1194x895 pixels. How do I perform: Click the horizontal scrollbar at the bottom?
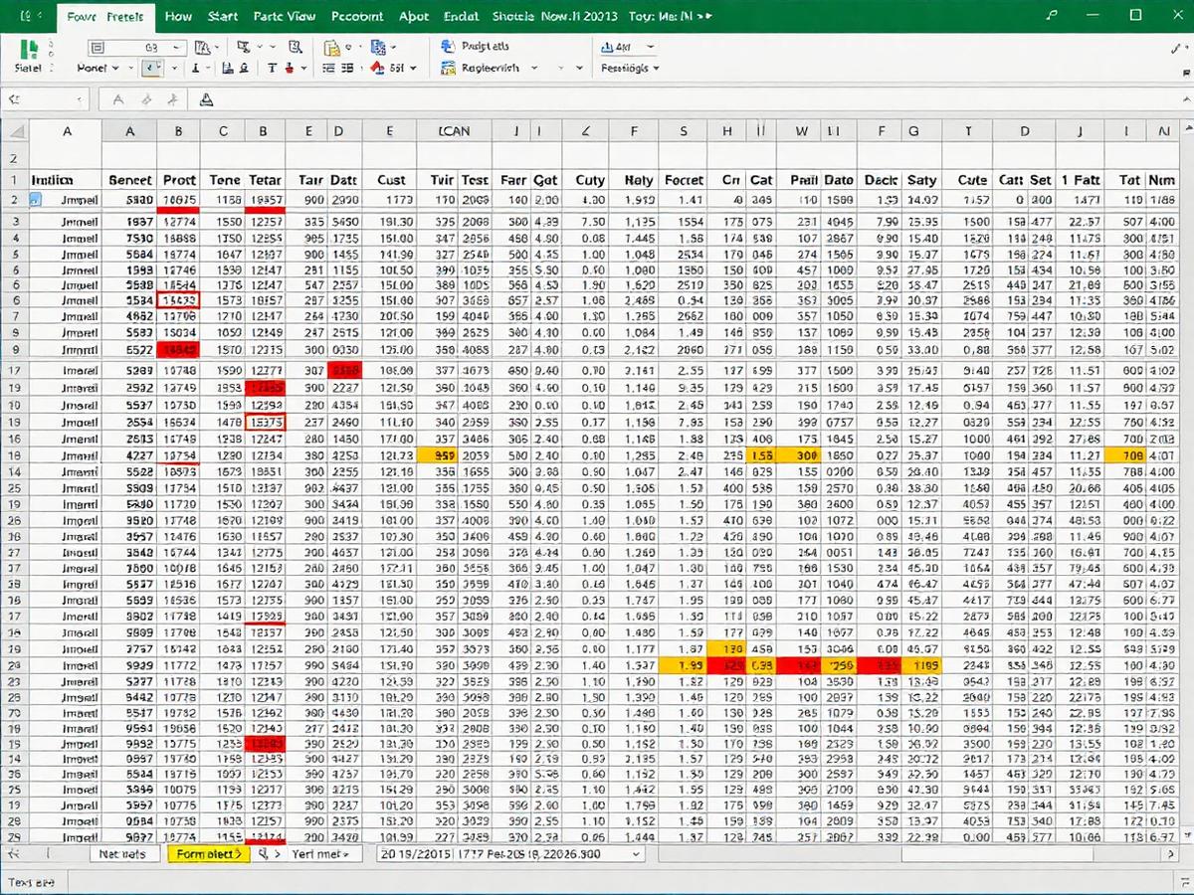click(x=920, y=853)
